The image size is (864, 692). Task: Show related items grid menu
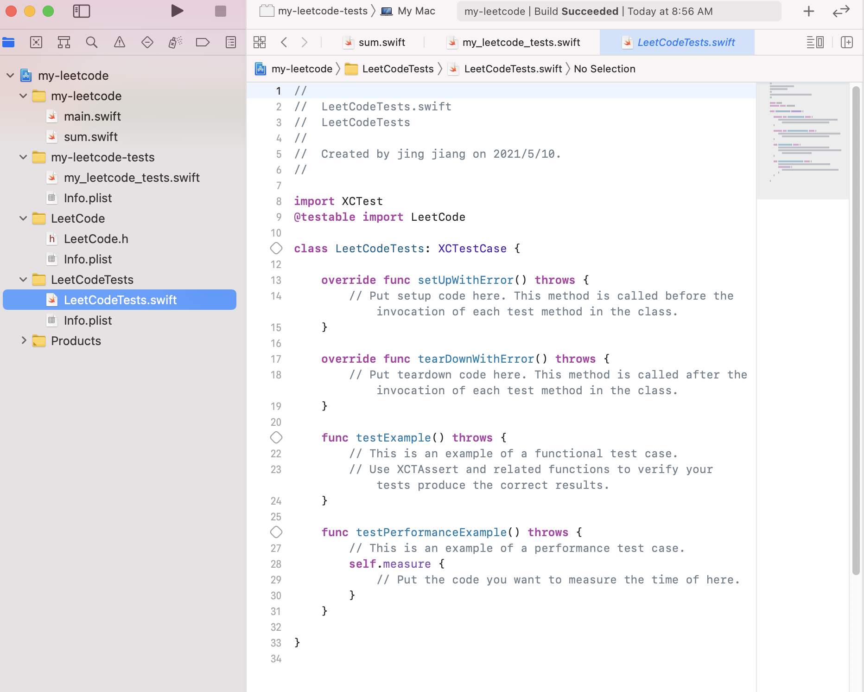pyautogui.click(x=260, y=43)
